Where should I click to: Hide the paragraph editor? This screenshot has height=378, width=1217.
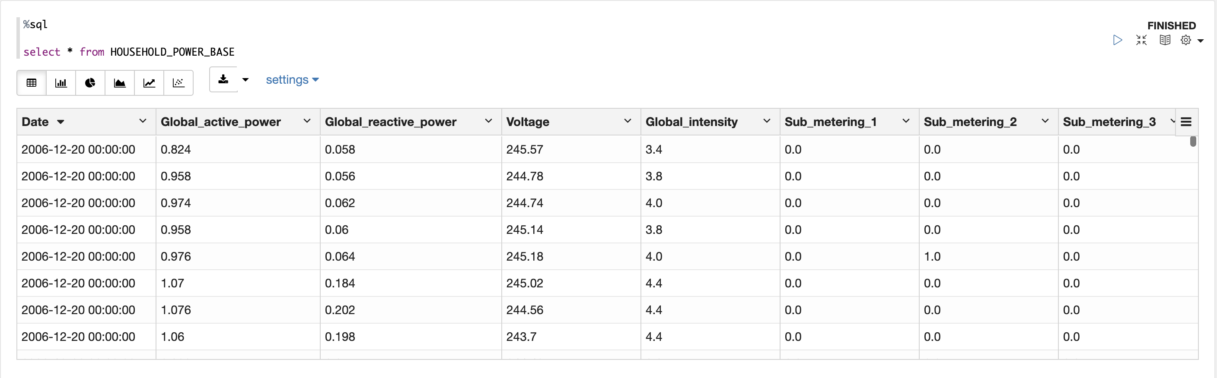click(x=1141, y=40)
